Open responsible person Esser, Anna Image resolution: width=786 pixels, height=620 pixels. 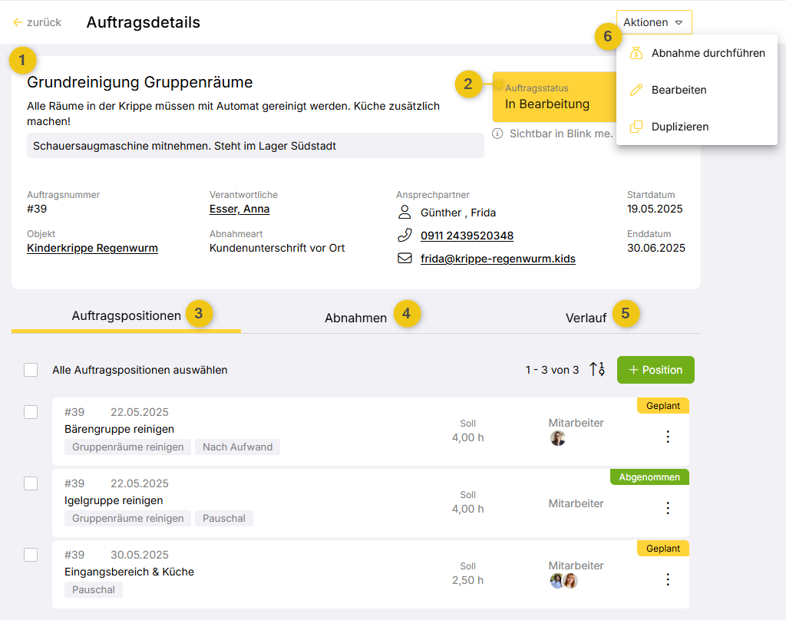point(239,209)
